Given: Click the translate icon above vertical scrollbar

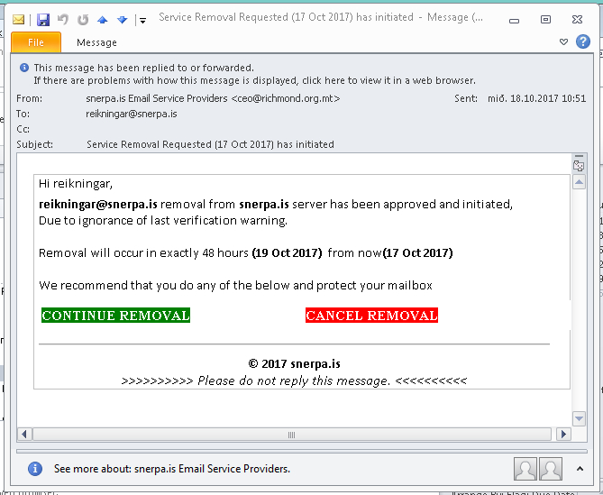Looking at the screenshot, I should 579,164.
